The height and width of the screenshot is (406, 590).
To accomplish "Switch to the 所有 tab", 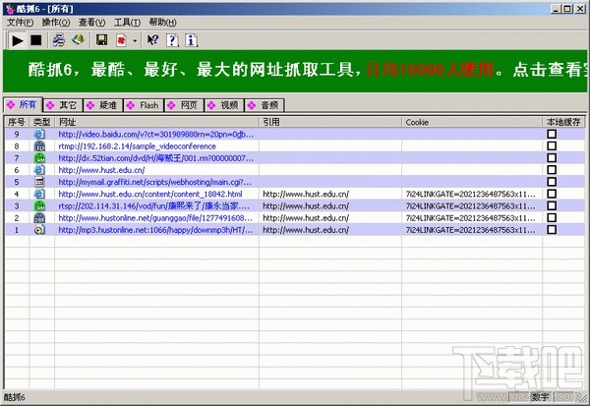I will point(23,104).
